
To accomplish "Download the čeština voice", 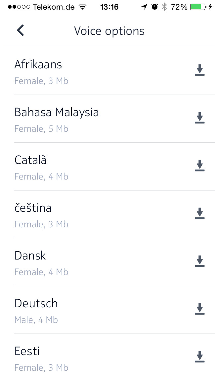I will coord(199,214).
